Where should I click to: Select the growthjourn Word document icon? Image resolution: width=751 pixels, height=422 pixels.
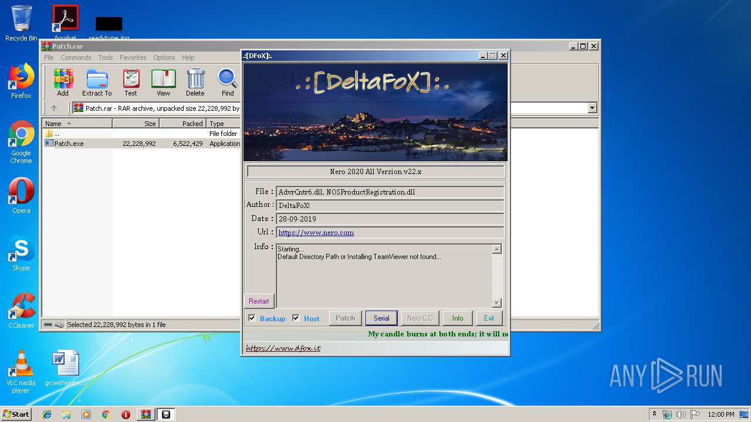65,368
